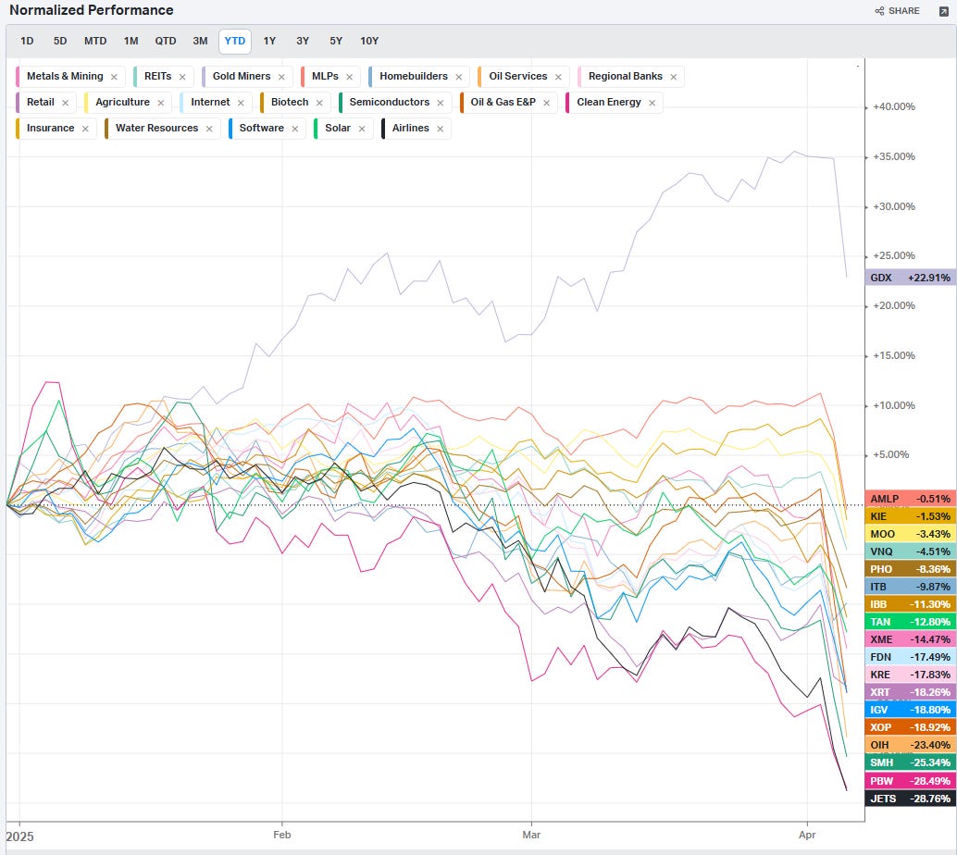This screenshot has width=957, height=855.
Task: Open chart in expanded view arrow icon
Action: pos(943,12)
